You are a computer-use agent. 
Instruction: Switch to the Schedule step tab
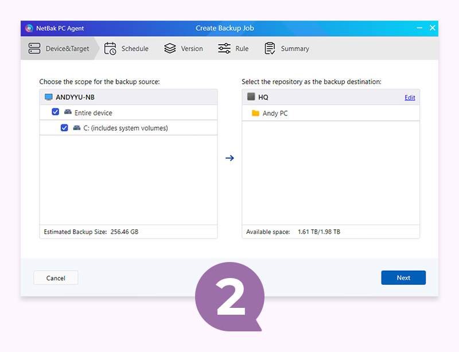126,49
